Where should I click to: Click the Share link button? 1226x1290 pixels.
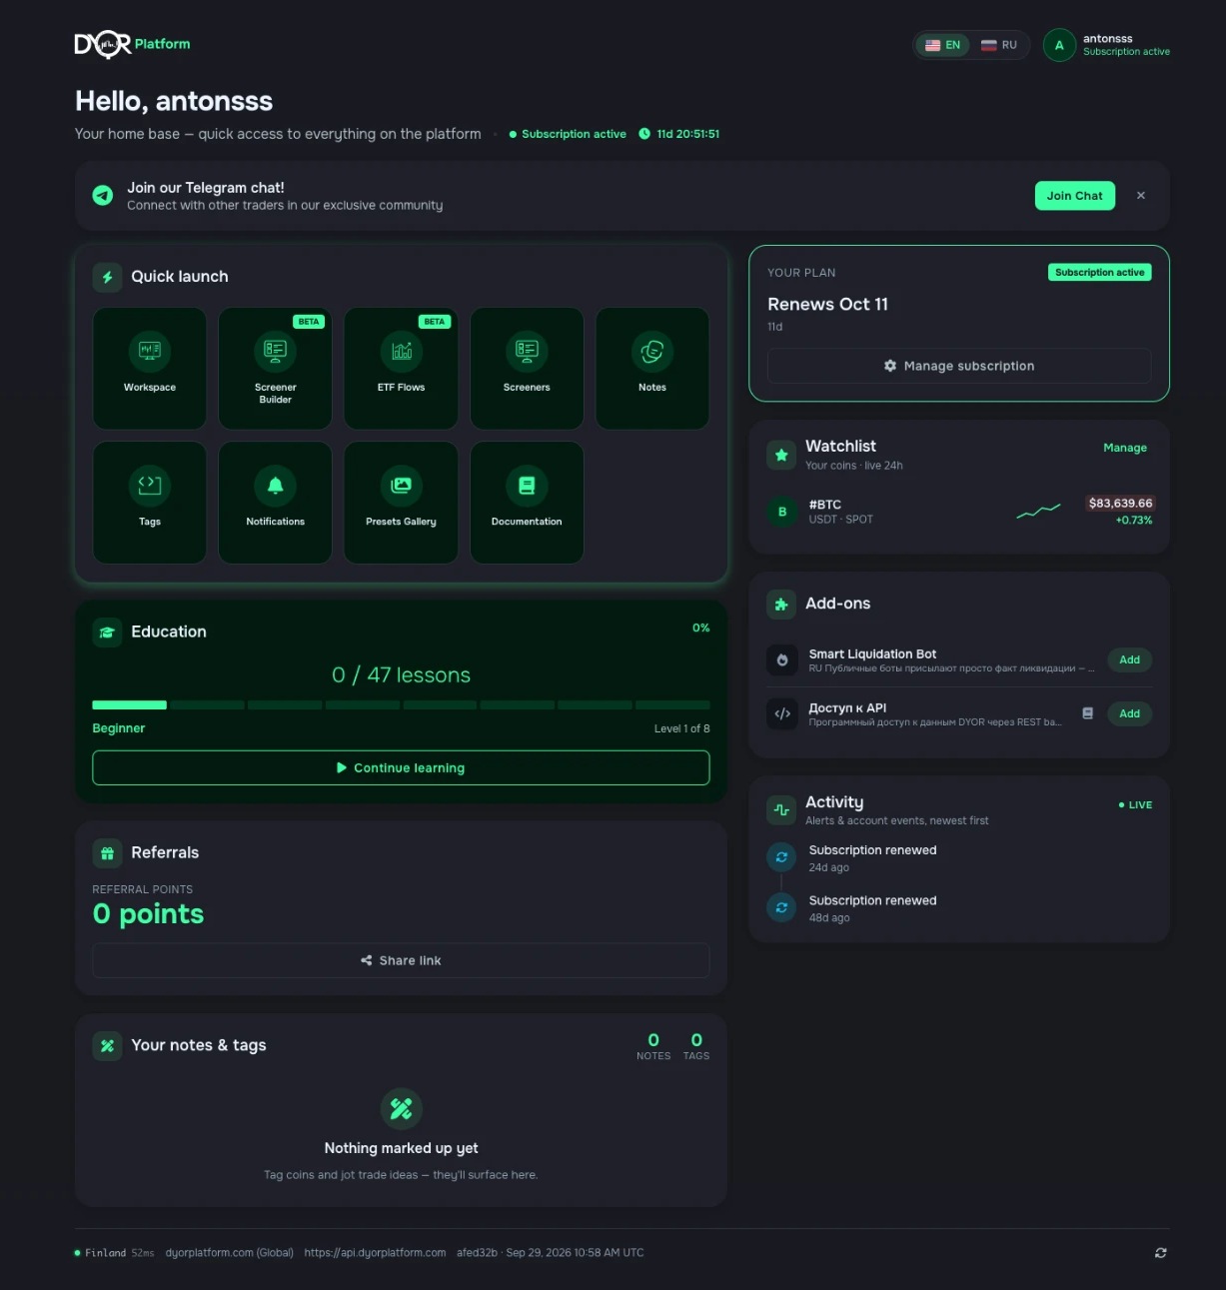[401, 960]
